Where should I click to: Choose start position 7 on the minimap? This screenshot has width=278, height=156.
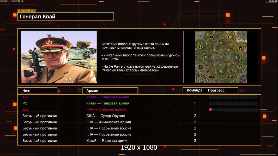pos(240,48)
